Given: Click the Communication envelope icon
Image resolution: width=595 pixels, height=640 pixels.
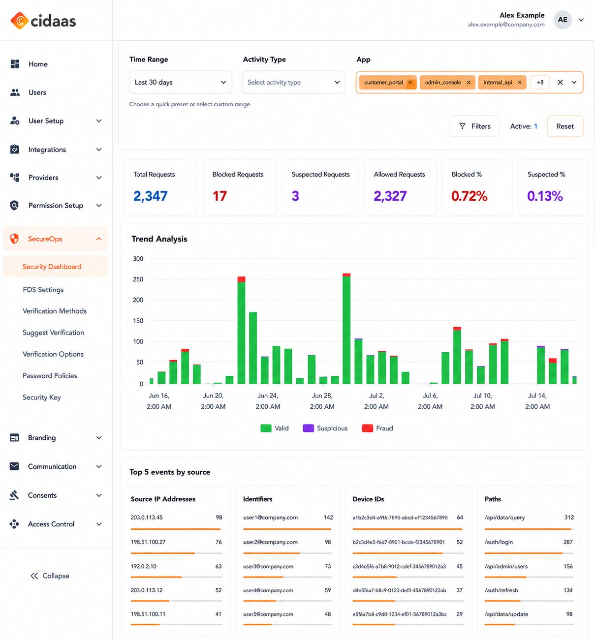Looking at the screenshot, I should click(x=15, y=466).
